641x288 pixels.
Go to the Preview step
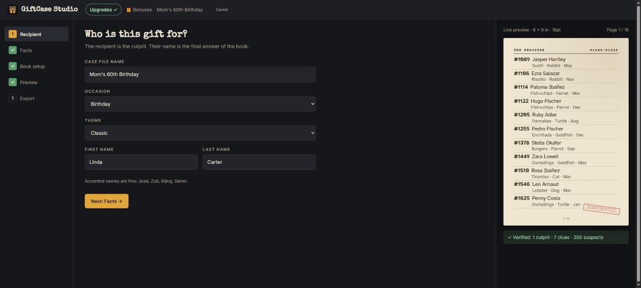click(36, 82)
